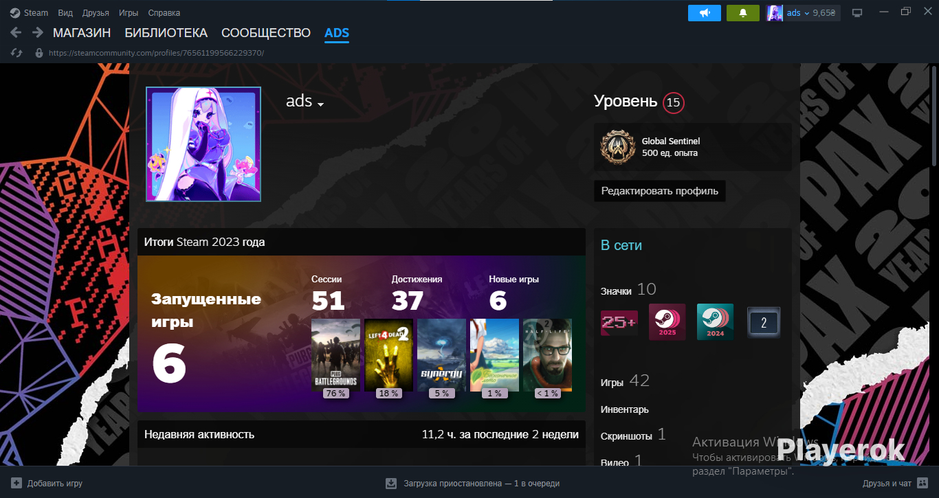The image size is (939, 498).
Task: Click the lock icon beside the URL
Action: (38, 53)
